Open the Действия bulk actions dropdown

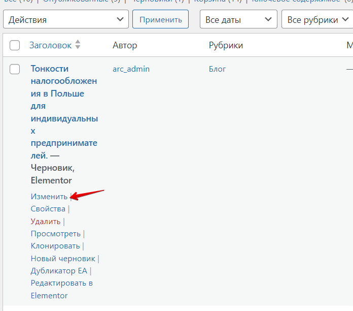tap(65, 20)
